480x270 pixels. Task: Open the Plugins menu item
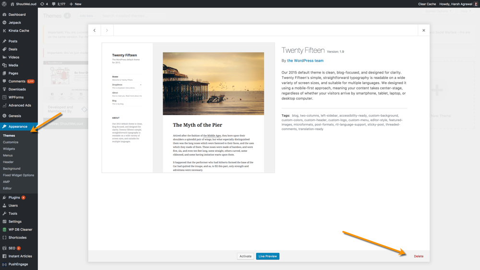pyautogui.click(x=14, y=197)
